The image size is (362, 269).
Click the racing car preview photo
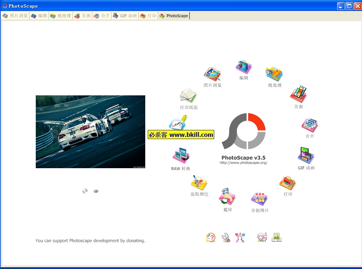click(x=90, y=132)
